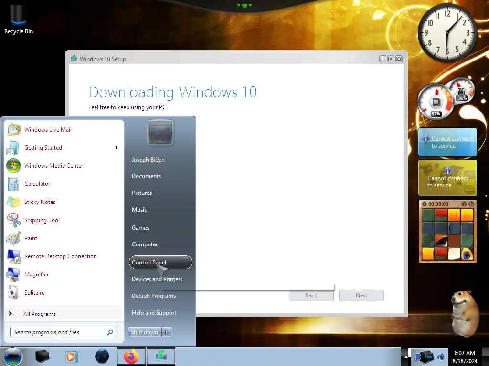Launch the Magnifier icon

[13, 274]
